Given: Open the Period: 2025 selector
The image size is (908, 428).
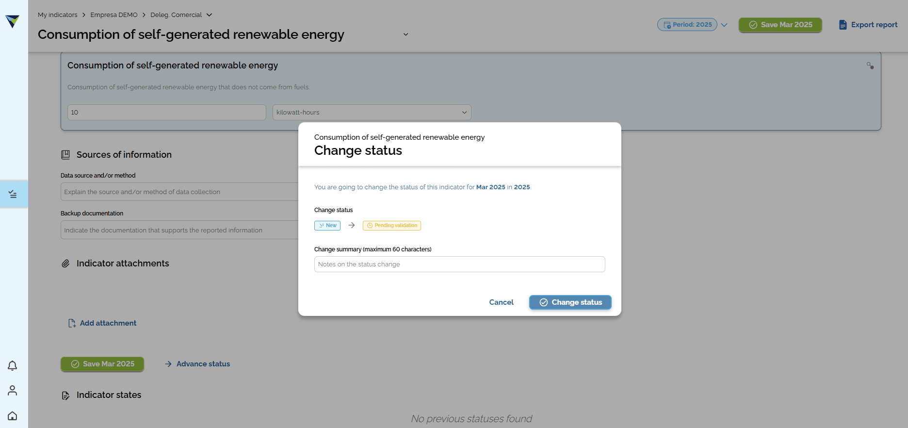Looking at the screenshot, I should coord(687,25).
